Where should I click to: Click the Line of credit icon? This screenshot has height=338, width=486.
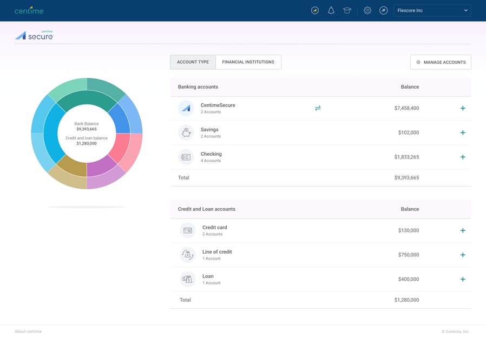tap(187, 255)
